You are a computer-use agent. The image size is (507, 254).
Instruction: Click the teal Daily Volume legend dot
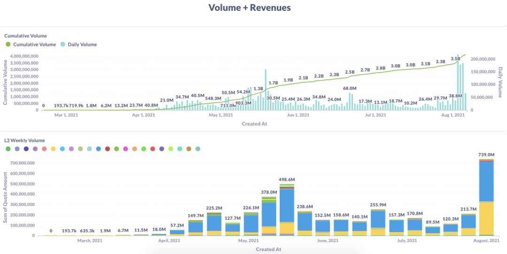[63, 44]
